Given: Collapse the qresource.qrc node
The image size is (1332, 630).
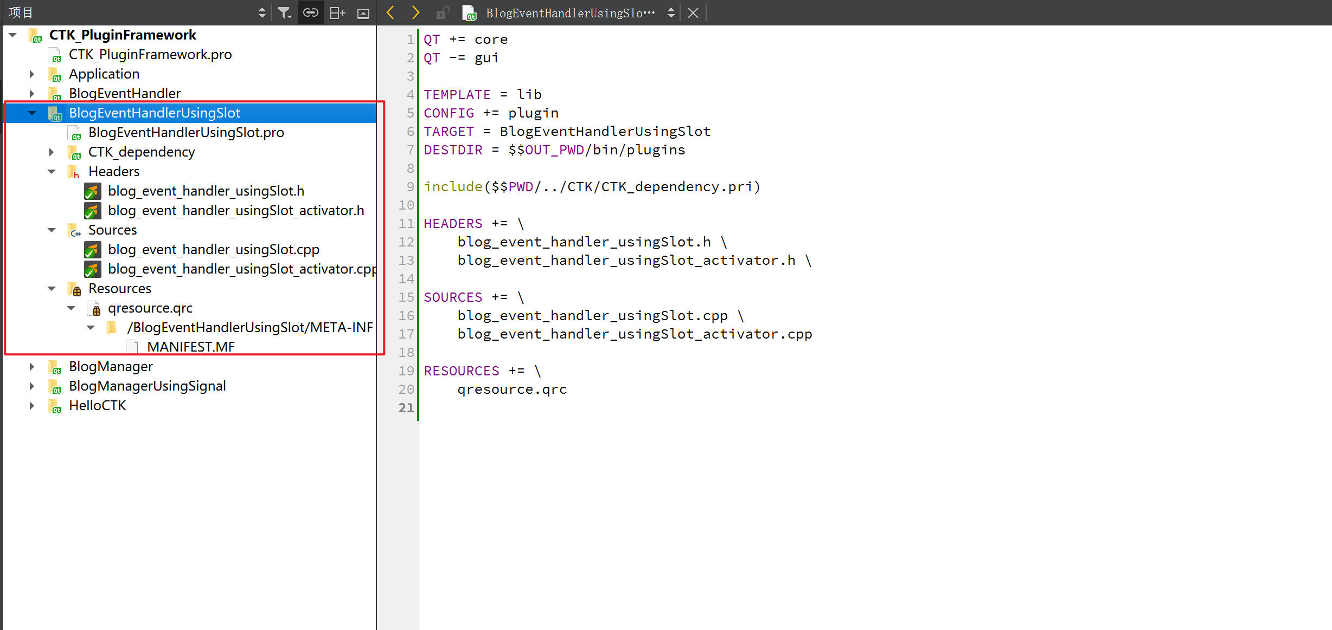Looking at the screenshot, I should [x=71, y=308].
